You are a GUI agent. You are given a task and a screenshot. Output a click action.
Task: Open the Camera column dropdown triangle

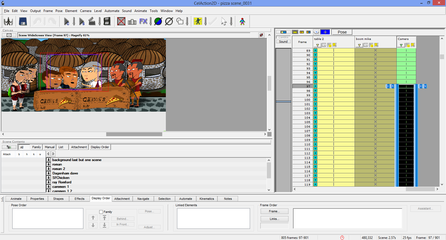click(401, 45)
